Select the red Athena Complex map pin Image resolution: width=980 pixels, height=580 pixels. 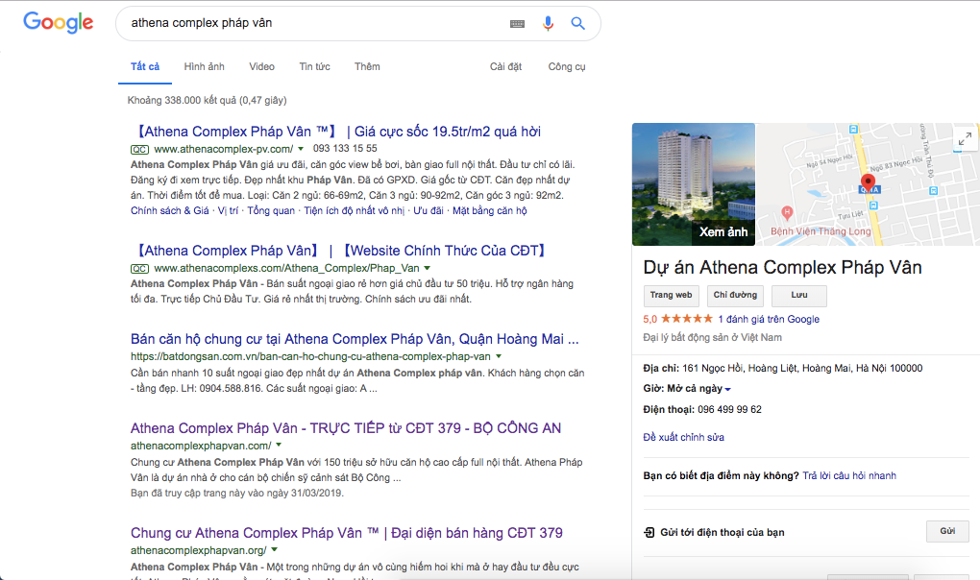(868, 182)
